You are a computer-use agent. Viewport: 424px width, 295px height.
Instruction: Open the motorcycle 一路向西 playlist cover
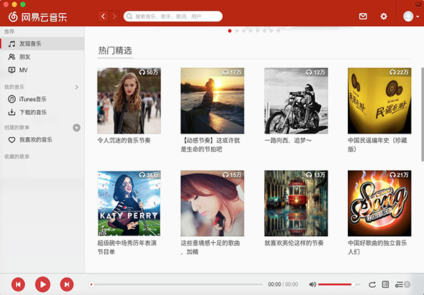pos(296,100)
